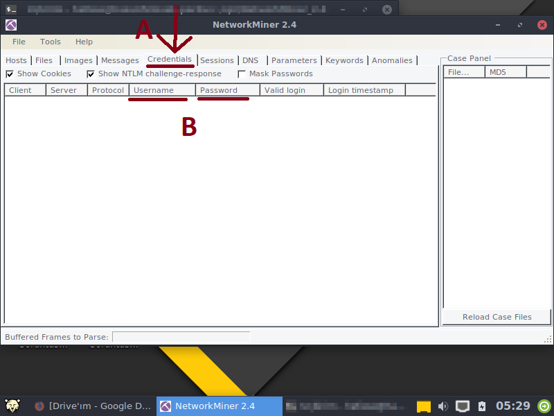The height and width of the screenshot is (416, 554).
Task: Sort by the Protocol column header
Action: [x=108, y=90]
